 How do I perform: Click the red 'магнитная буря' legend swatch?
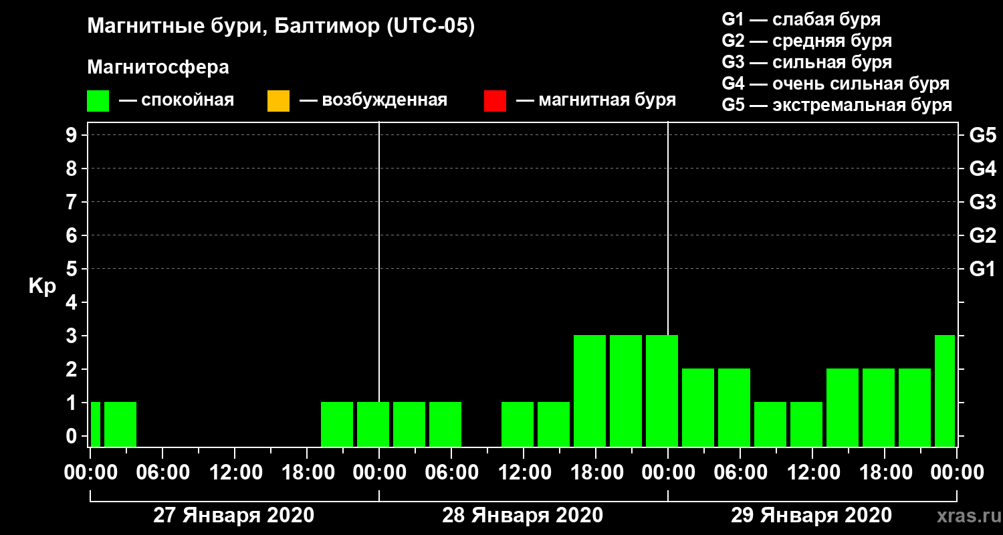point(495,101)
